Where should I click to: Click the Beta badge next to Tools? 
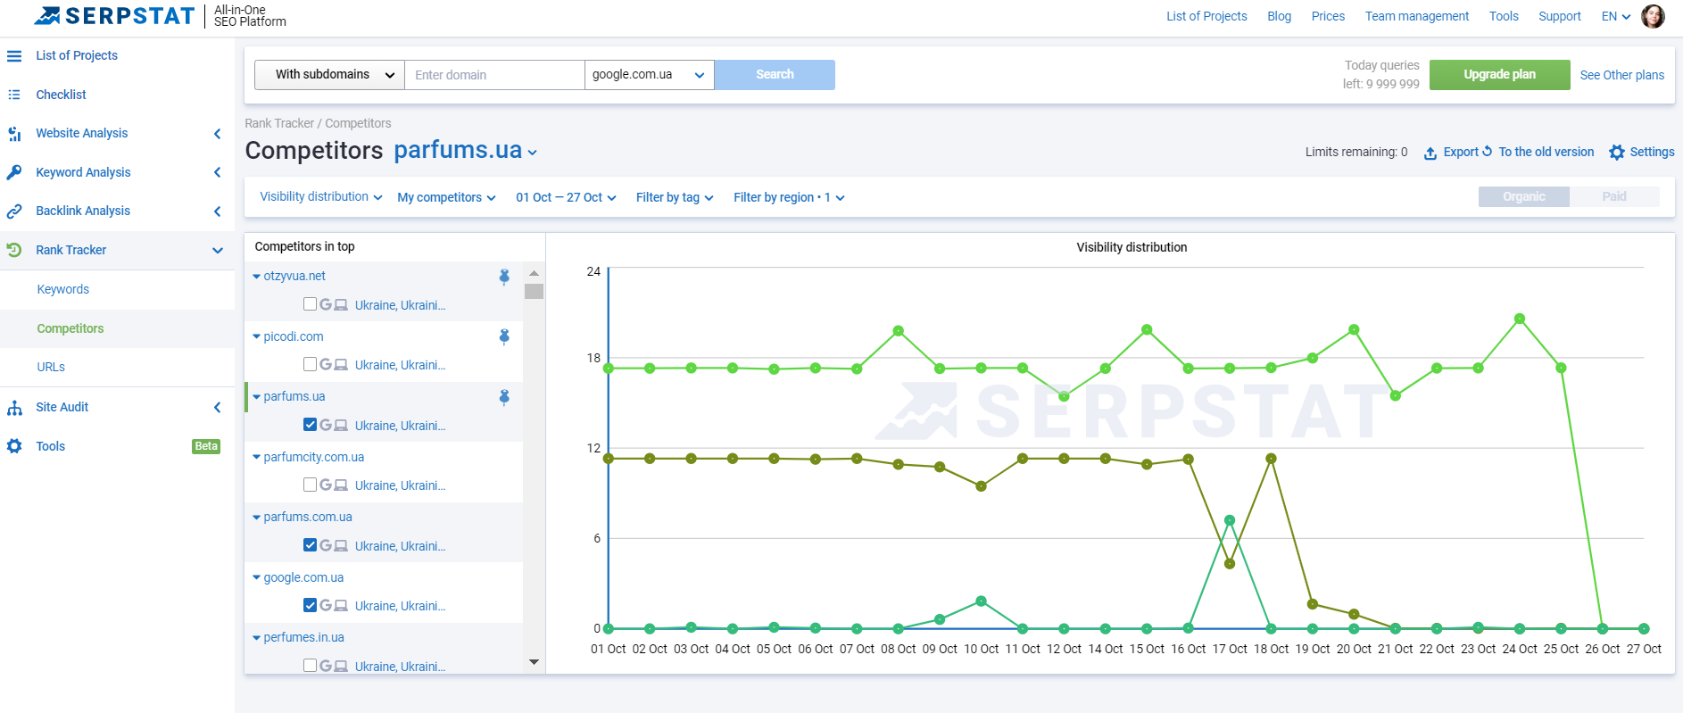coord(206,446)
